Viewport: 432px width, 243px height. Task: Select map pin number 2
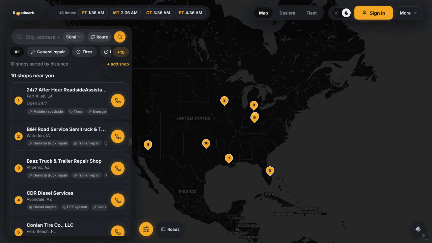[x=224, y=101]
